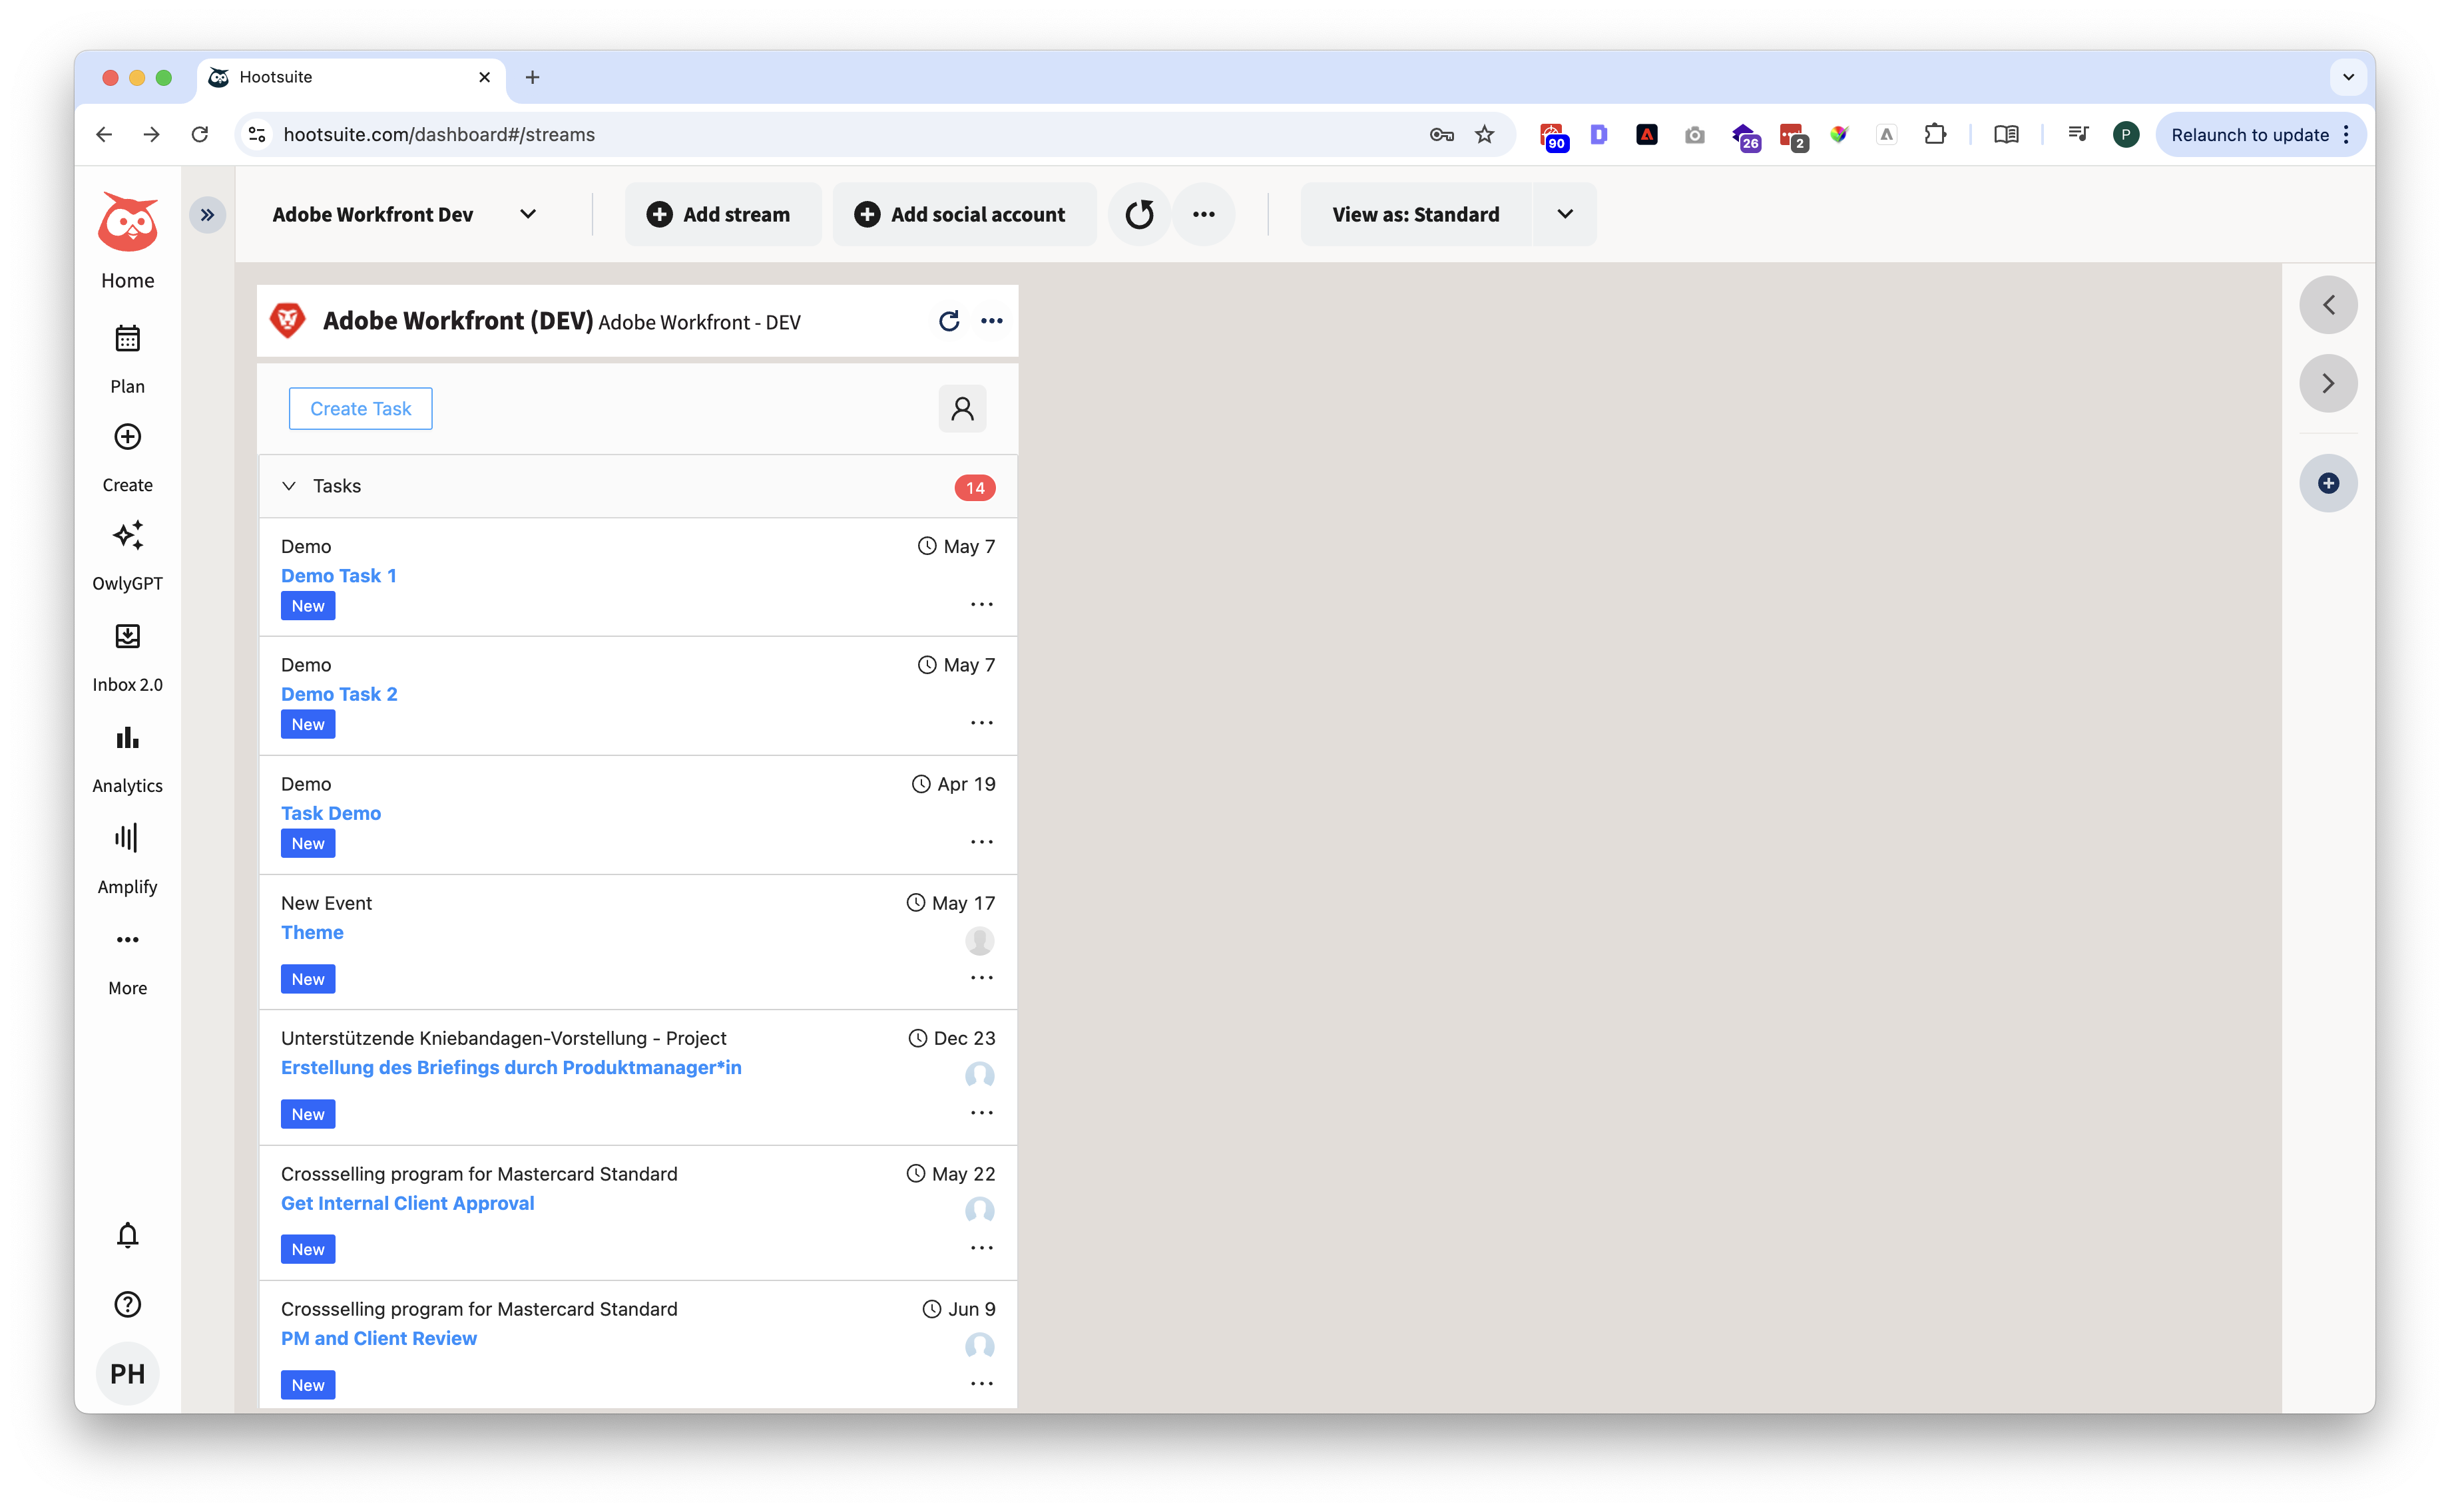Image resolution: width=2450 pixels, height=1512 pixels.
Task: Open options for Task Demo
Action: pos(981,842)
